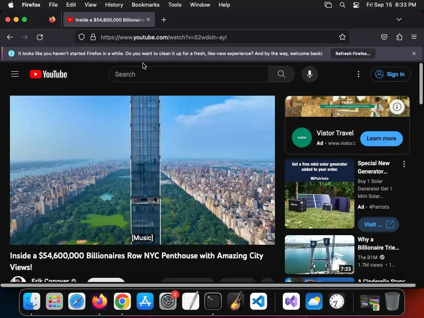Open the Erik Conover channel name

(x=50, y=280)
